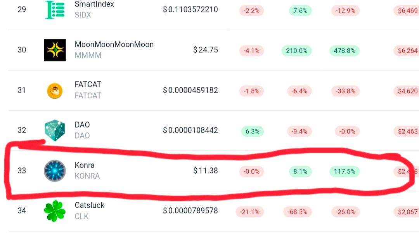Click the $6,469 volume badge for SmartIndex
Image resolution: width=419 pixels, height=233 pixels.
pos(407,11)
